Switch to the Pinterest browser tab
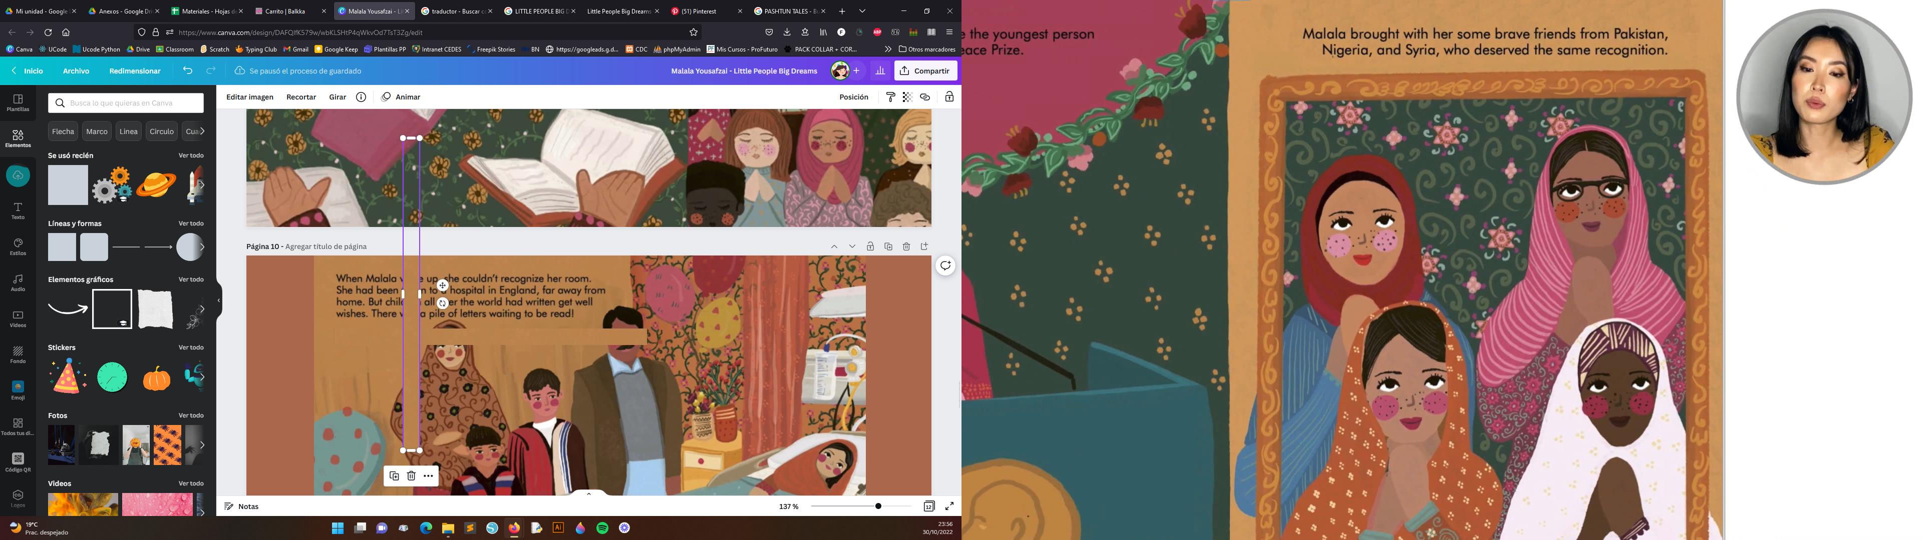 point(706,11)
